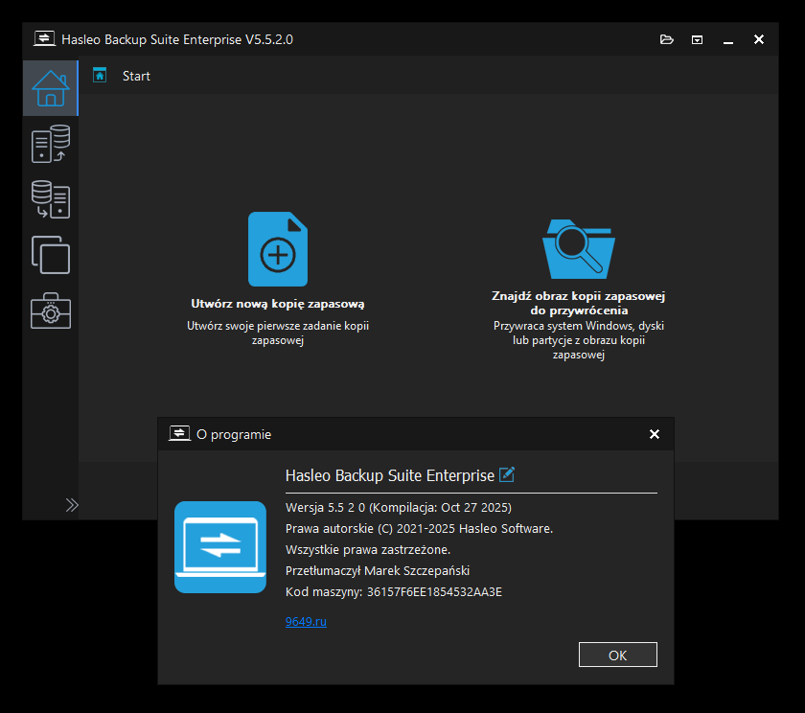Click the new backup file plus icon

click(278, 249)
